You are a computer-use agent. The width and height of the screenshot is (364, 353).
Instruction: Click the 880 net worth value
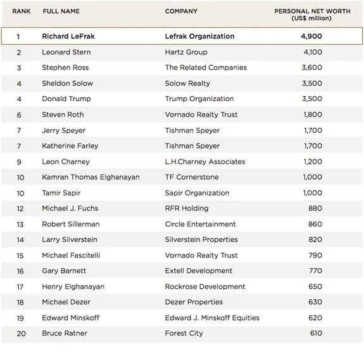315,208
